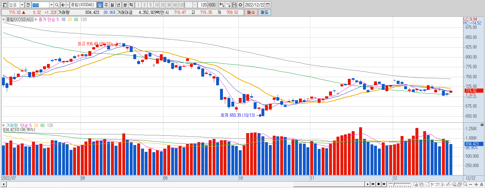The height and width of the screenshot is (188, 485).
Task: Choose the 10 interval button
Action: tap(157, 5)
